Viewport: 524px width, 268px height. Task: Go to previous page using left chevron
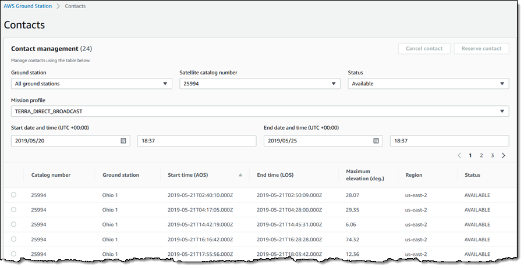[459, 156]
